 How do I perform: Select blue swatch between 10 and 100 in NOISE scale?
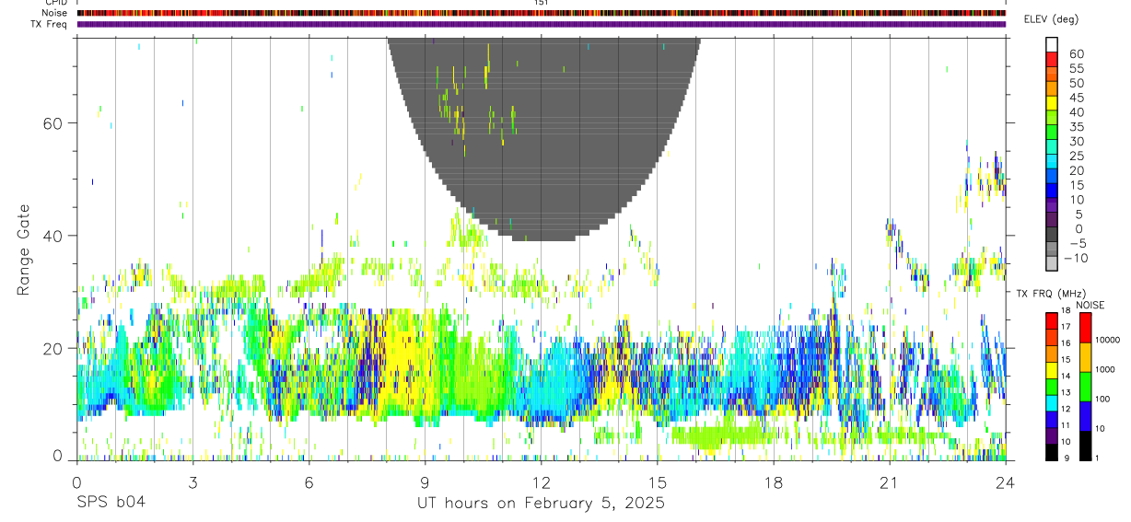click(1084, 415)
